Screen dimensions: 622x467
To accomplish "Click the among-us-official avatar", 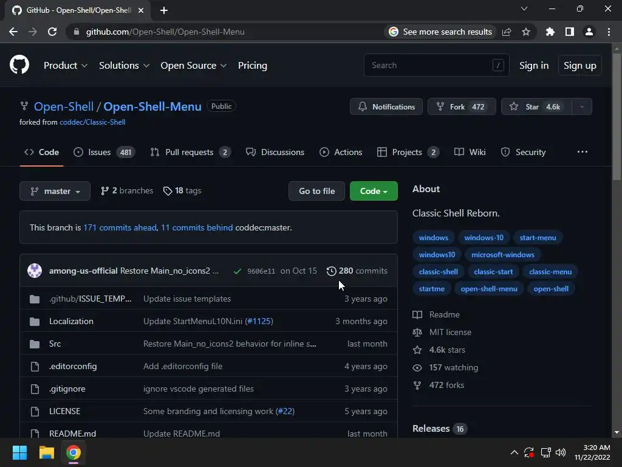I will click(x=35, y=271).
